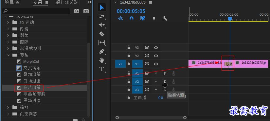Toggle lock on track V2
270x121 pixels.
[129, 55]
